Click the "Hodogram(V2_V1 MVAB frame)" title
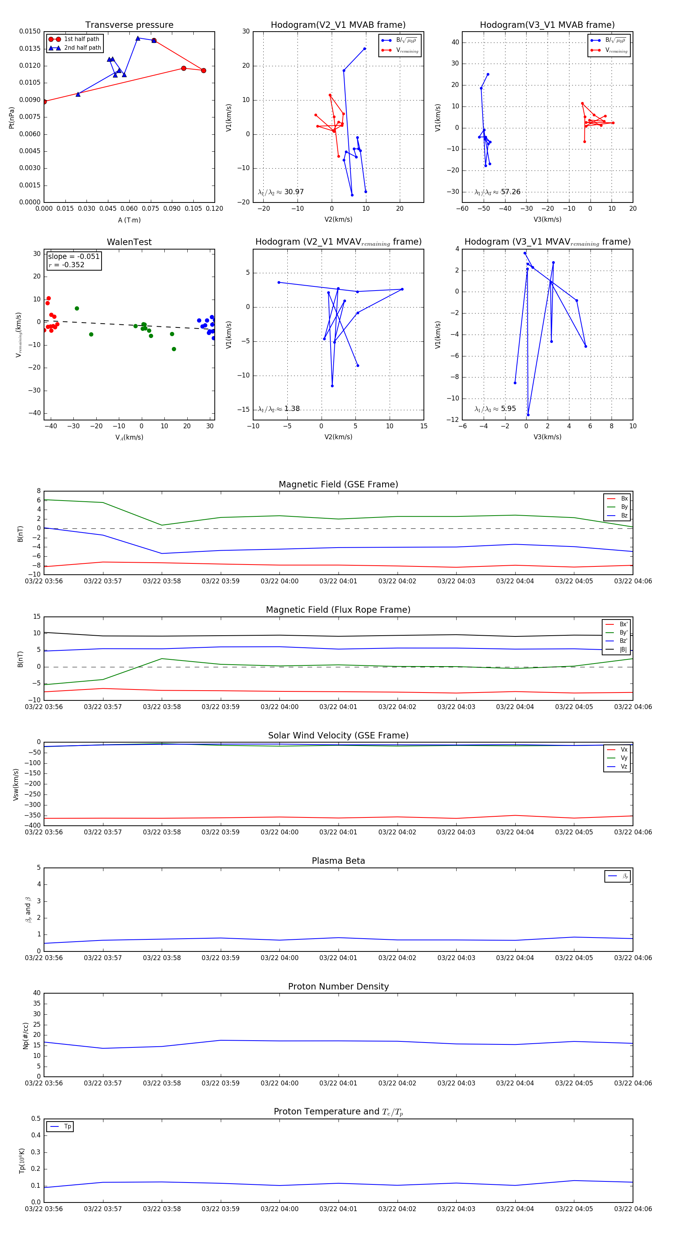Viewport: 677px width, 1242px height. [338, 25]
